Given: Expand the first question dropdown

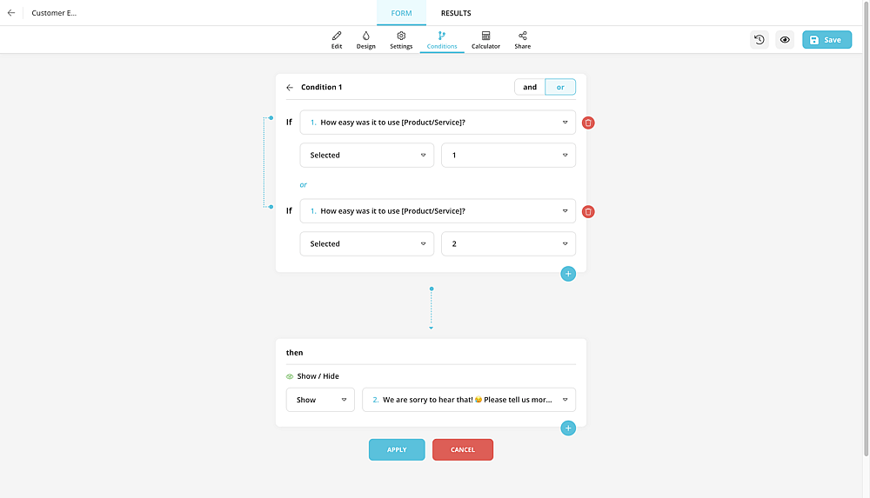Looking at the screenshot, I should [x=438, y=123].
